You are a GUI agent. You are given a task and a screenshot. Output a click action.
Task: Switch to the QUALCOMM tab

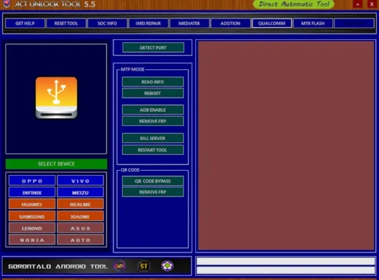coord(271,23)
